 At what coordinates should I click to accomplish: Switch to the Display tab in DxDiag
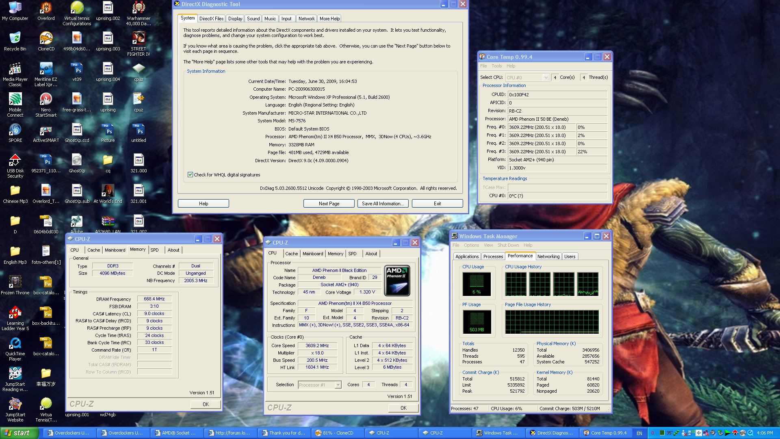235,19
